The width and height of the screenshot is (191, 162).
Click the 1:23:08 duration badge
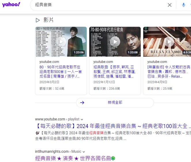133,52
